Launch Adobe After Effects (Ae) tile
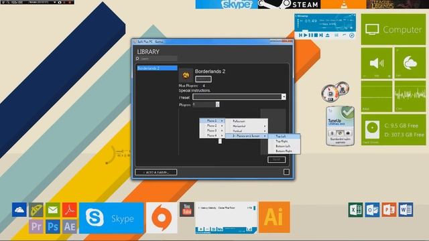 click(x=70, y=226)
